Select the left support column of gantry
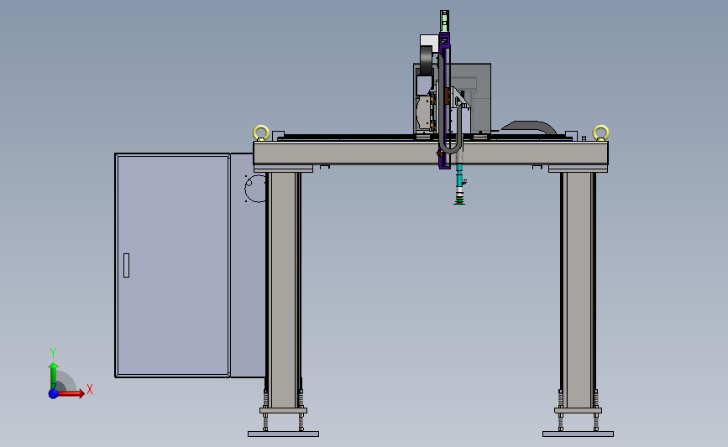The width and height of the screenshot is (728, 447). 283,290
